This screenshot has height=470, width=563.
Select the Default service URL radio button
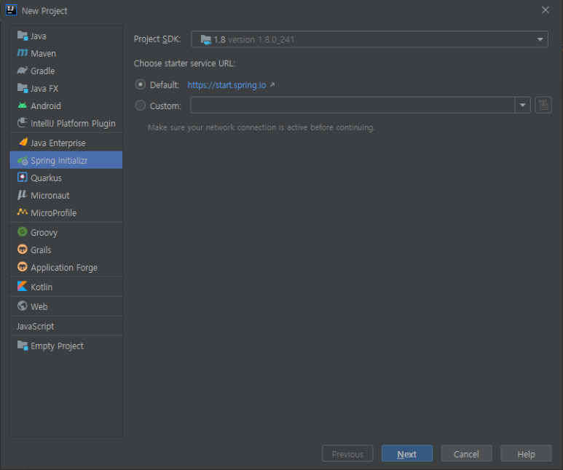[x=140, y=84]
